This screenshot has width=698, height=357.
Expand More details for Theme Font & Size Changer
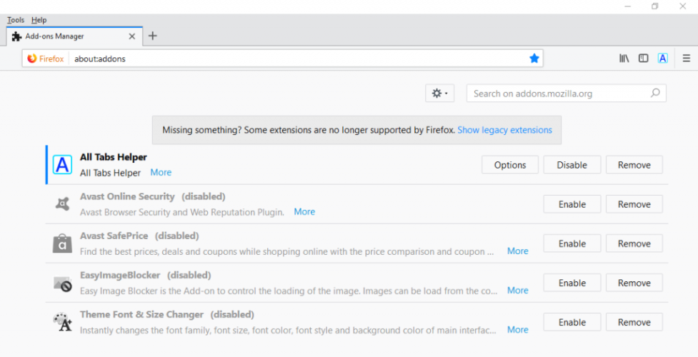pyautogui.click(x=518, y=330)
